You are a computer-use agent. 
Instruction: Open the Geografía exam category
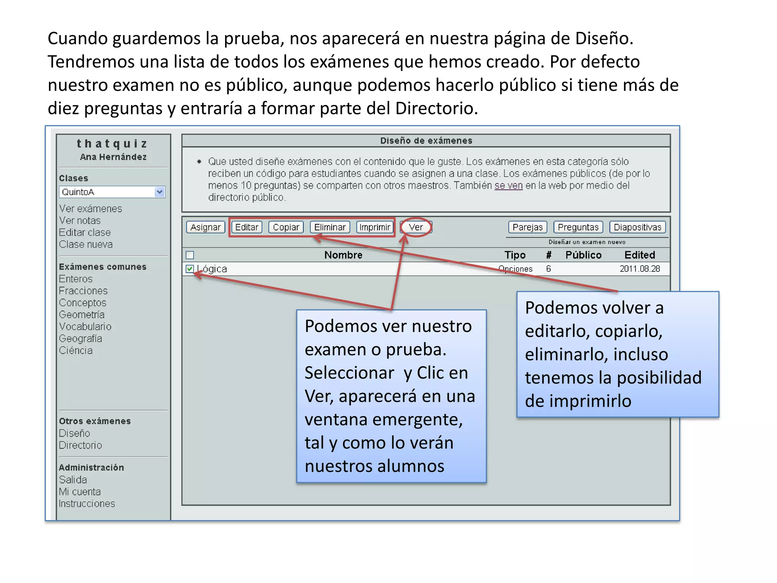click(81, 339)
